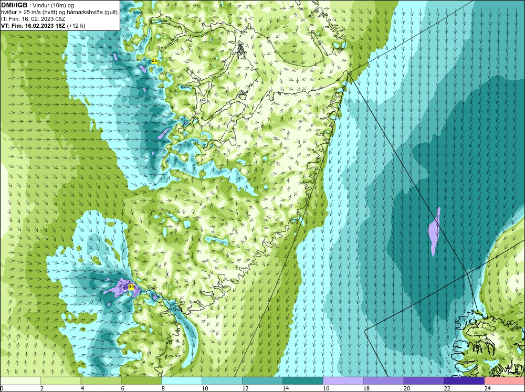525x392 pixels.
Task: Click the 2–4 m/s light green legend swatch
Action: (x=60, y=381)
